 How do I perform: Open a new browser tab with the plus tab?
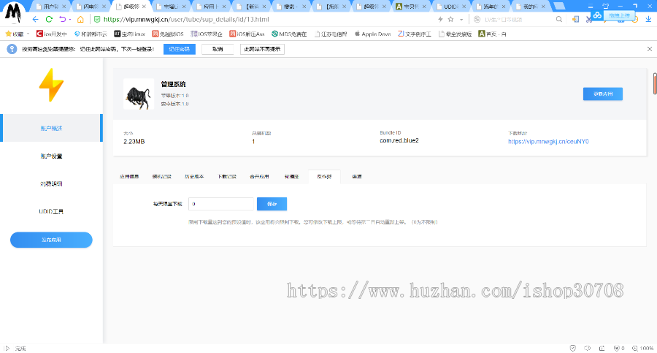point(559,6)
